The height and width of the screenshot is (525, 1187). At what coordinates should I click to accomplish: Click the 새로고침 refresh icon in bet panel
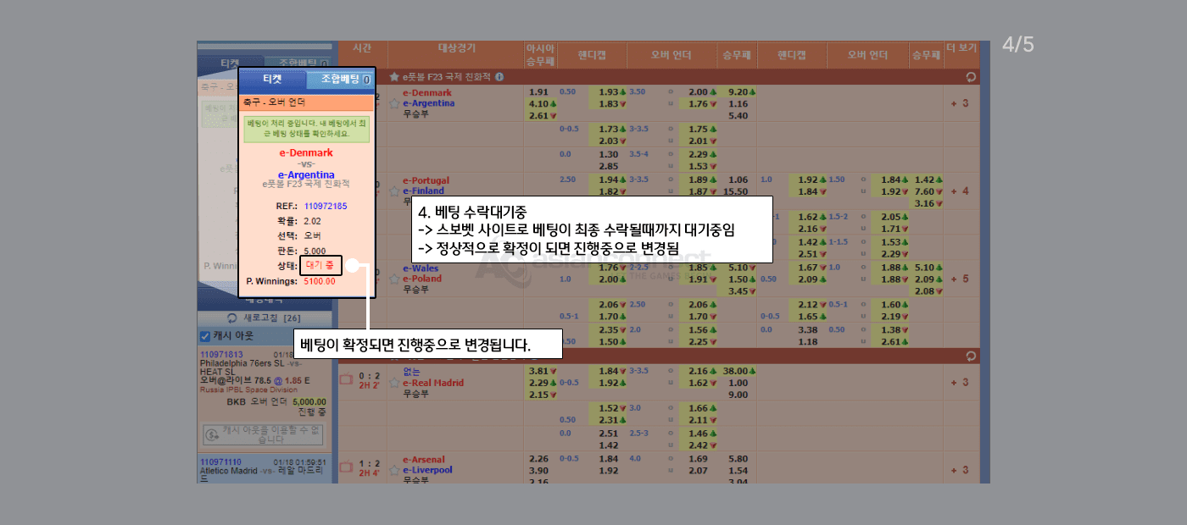coord(232,318)
